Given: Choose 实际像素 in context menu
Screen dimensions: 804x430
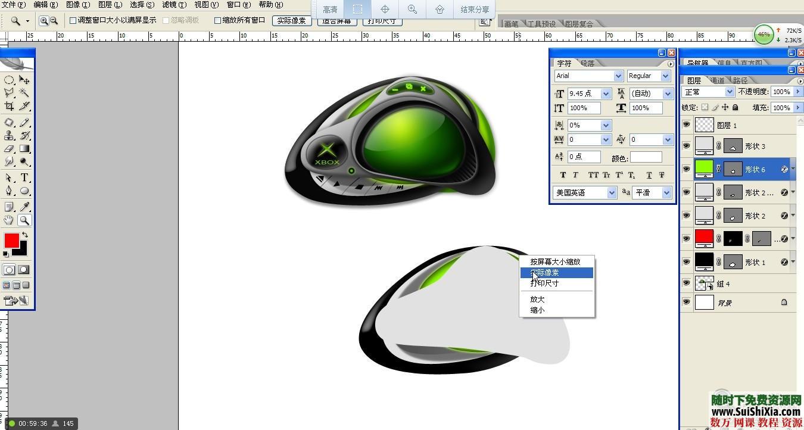Looking at the screenshot, I should coord(545,272).
